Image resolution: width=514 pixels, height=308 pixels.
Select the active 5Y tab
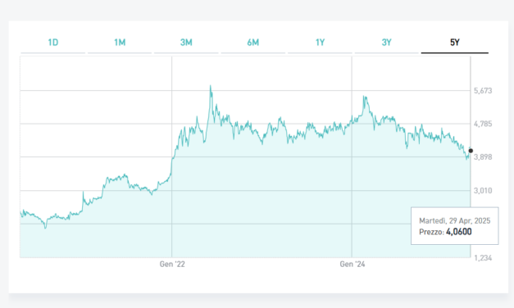click(x=455, y=43)
